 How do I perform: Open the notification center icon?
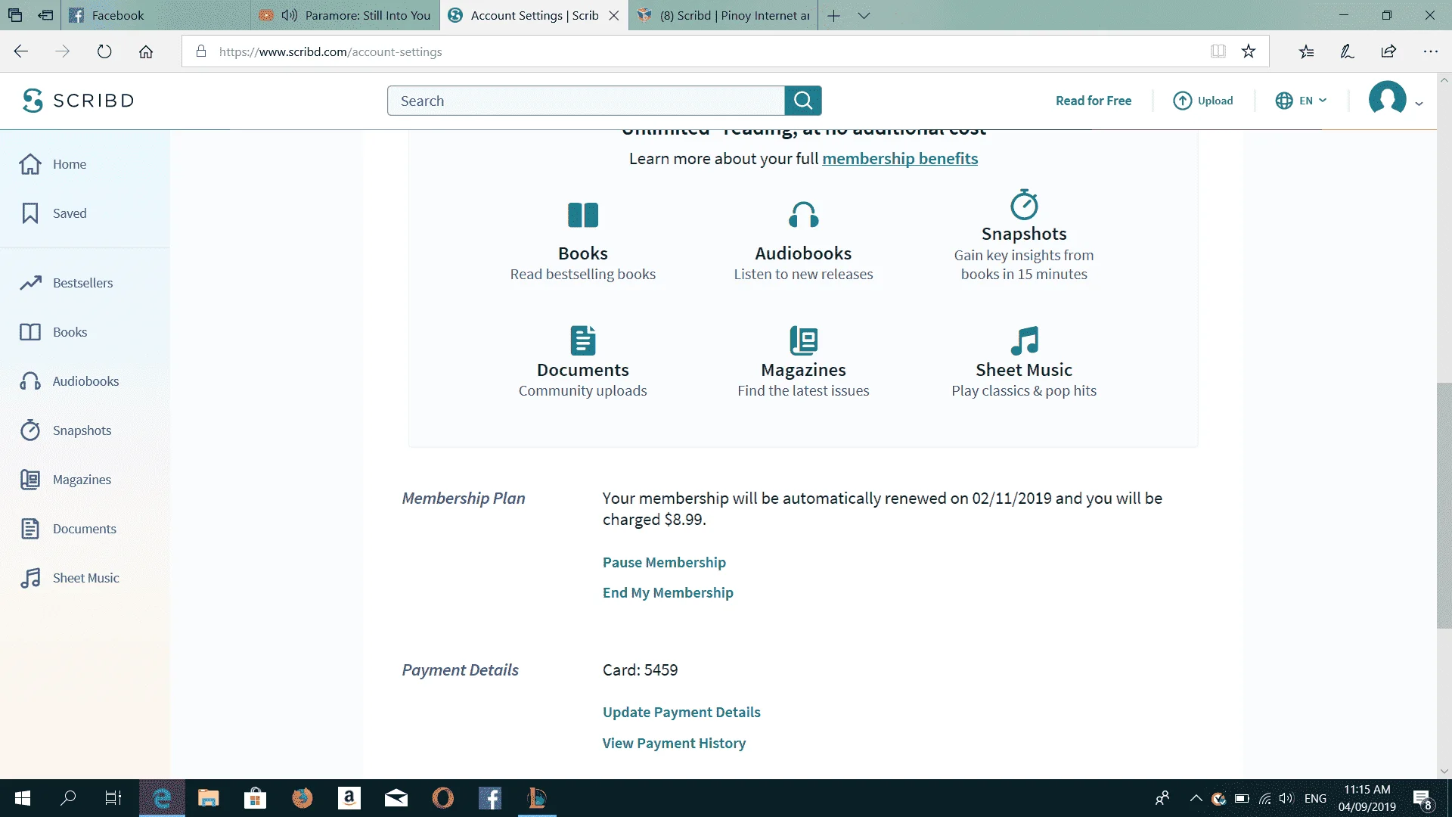tap(1422, 798)
